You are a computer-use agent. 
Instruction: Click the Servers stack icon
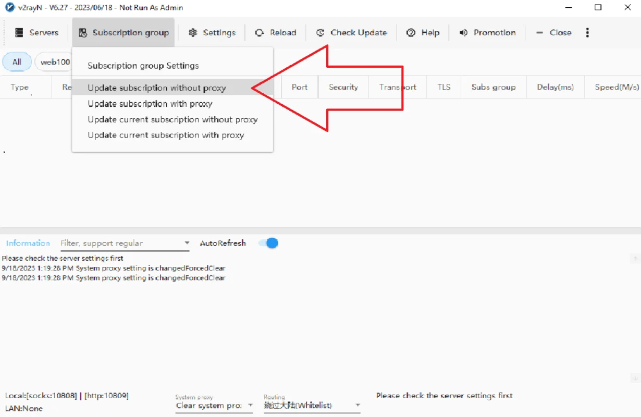coord(19,32)
